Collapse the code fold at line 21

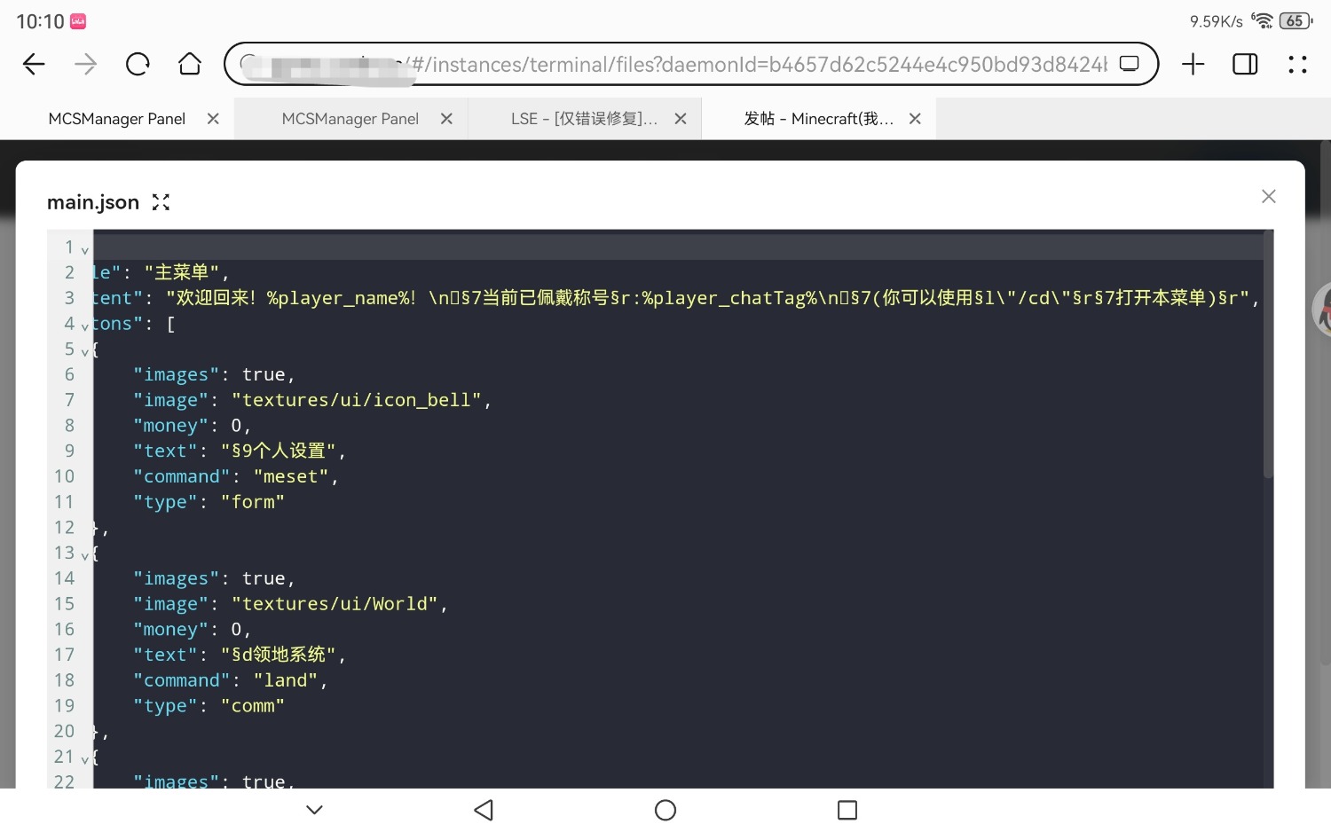click(x=85, y=759)
